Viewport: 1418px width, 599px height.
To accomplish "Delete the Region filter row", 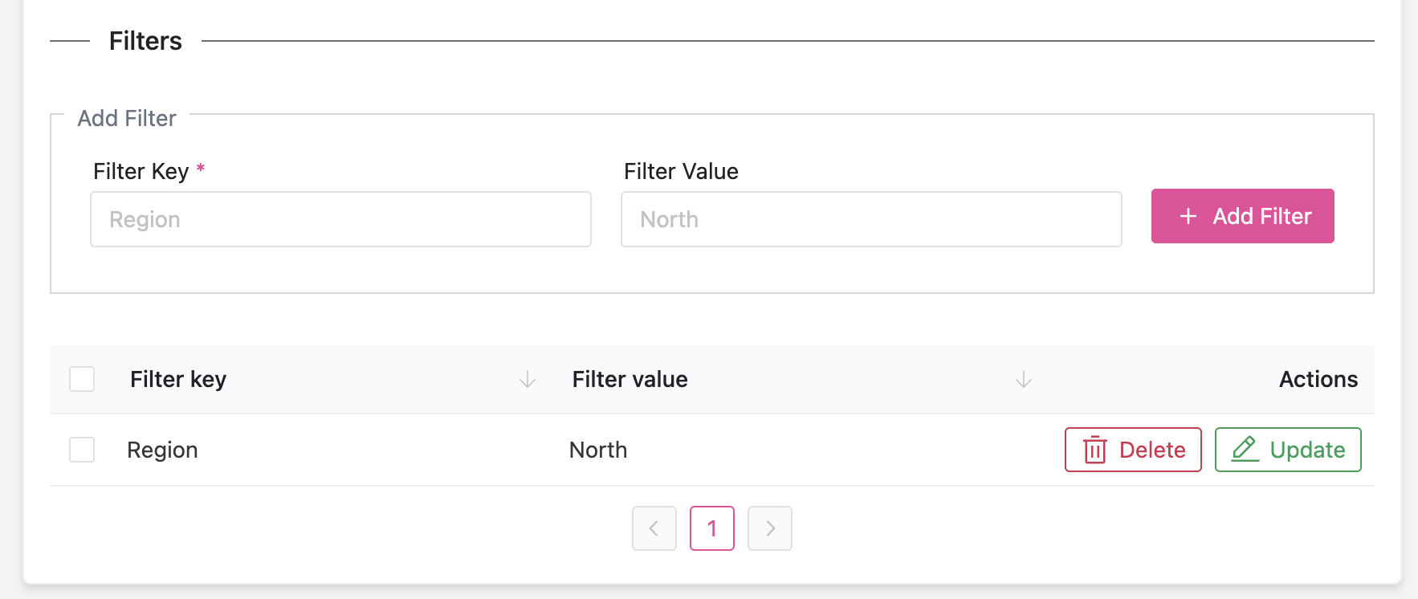I will (x=1133, y=450).
